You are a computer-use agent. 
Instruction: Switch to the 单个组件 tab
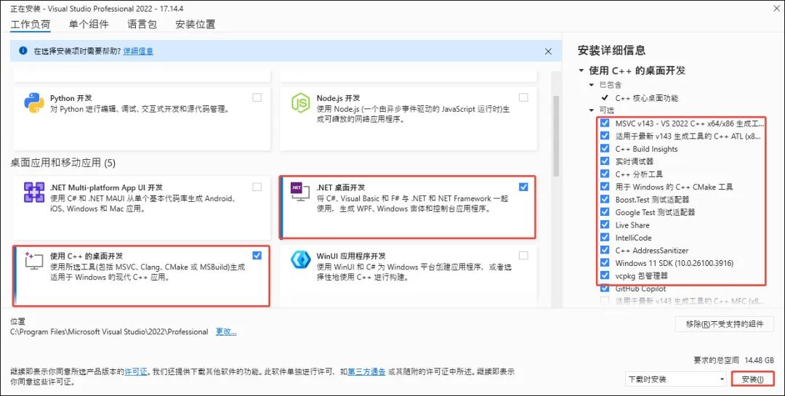click(x=89, y=24)
